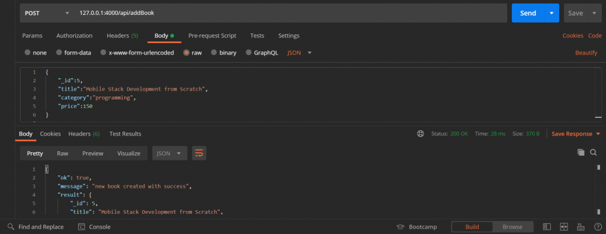606x234 pixels.
Task: Click the Beautify link
Action: click(x=586, y=53)
